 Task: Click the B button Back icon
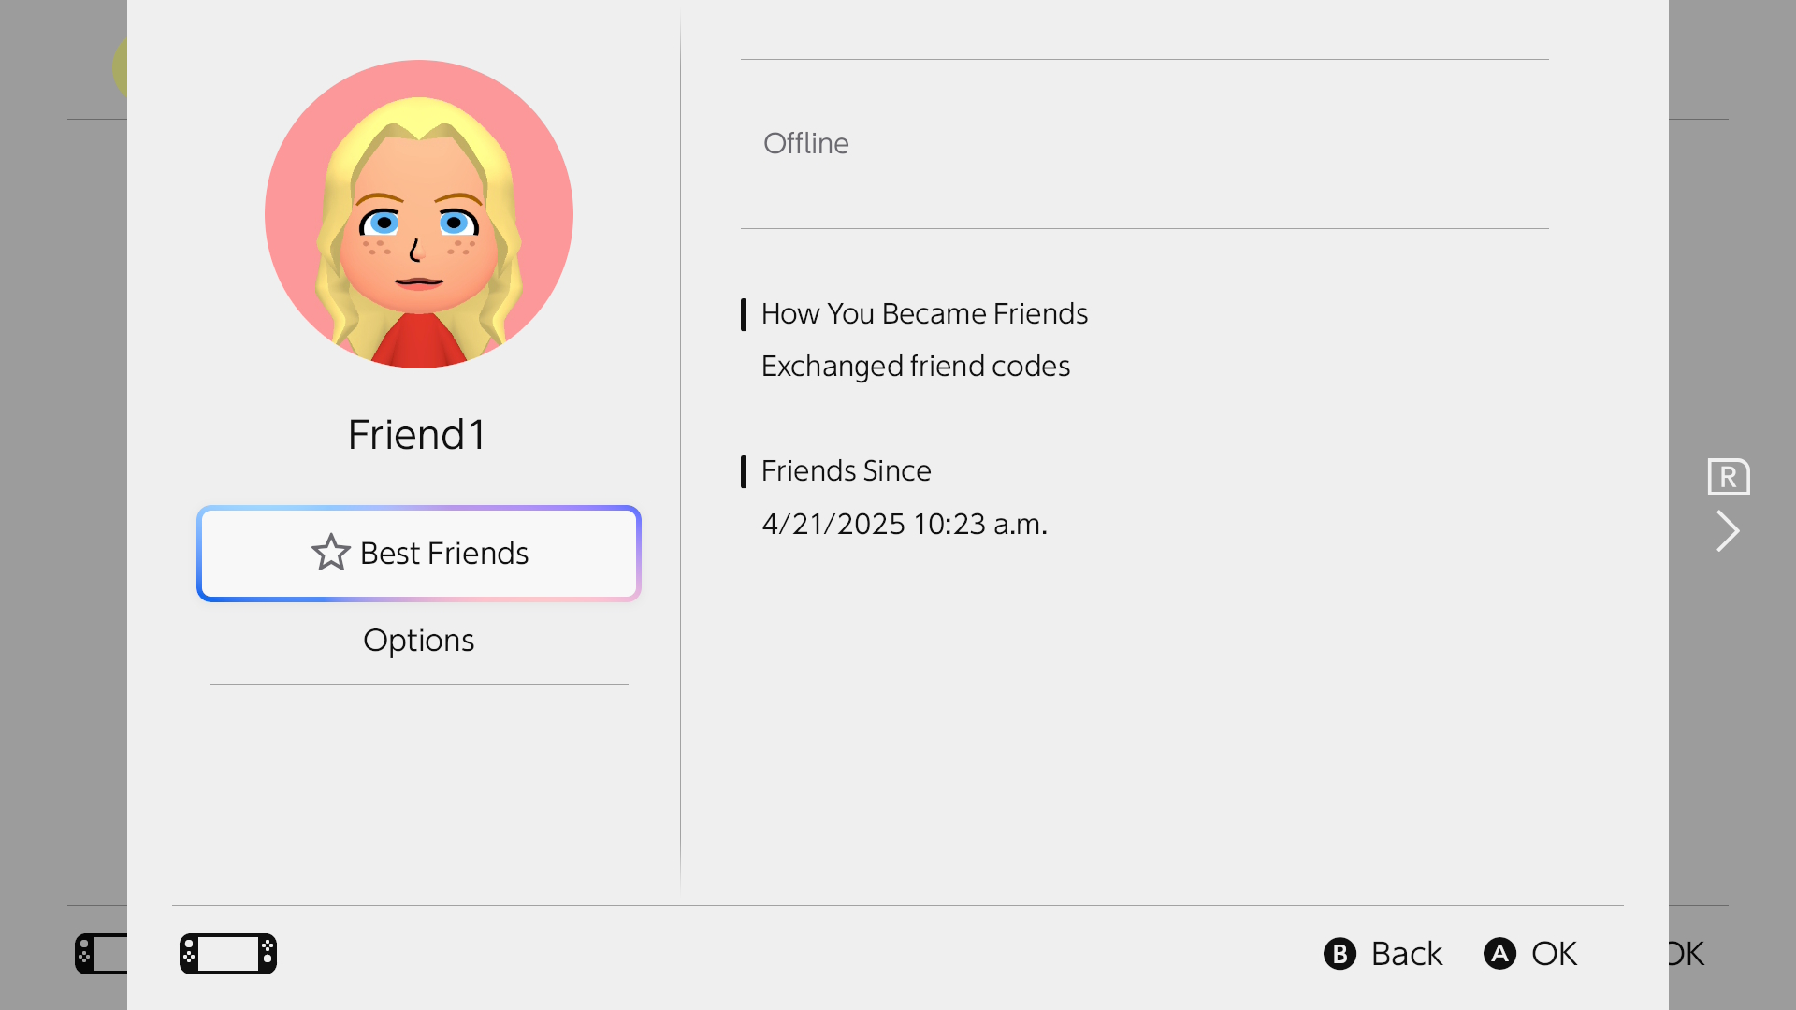click(x=1340, y=954)
